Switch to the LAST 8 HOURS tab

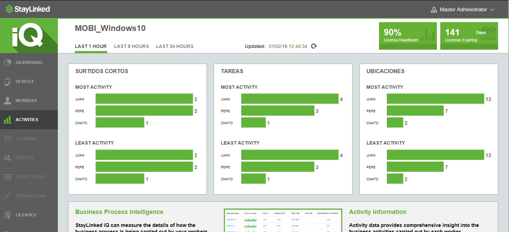pyautogui.click(x=131, y=46)
